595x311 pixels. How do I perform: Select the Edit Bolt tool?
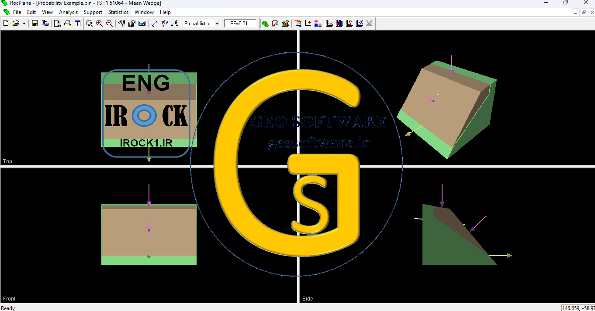click(x=174, y=23)
